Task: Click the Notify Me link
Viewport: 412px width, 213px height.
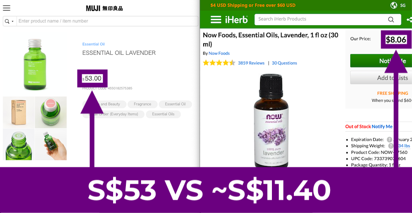Action: 382,127
